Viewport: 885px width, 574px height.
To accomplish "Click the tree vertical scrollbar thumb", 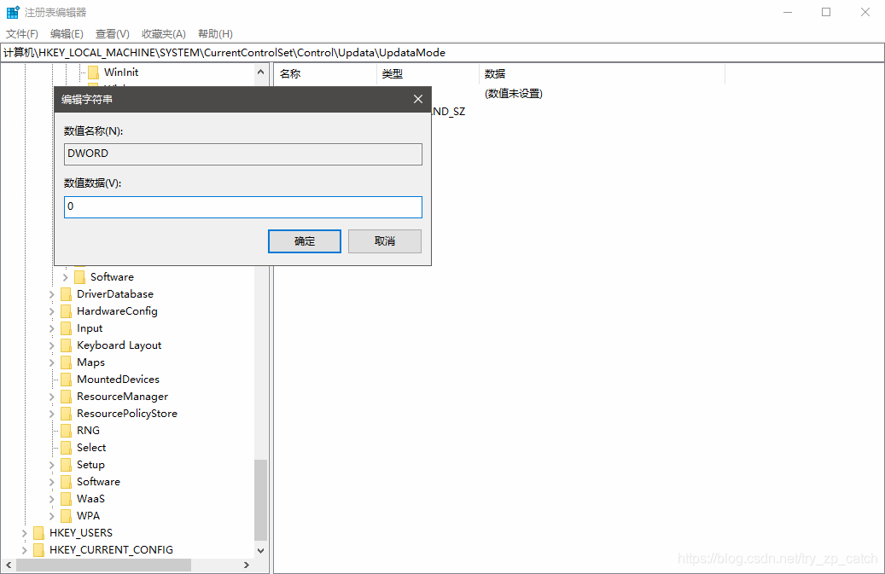I will 260,500.
